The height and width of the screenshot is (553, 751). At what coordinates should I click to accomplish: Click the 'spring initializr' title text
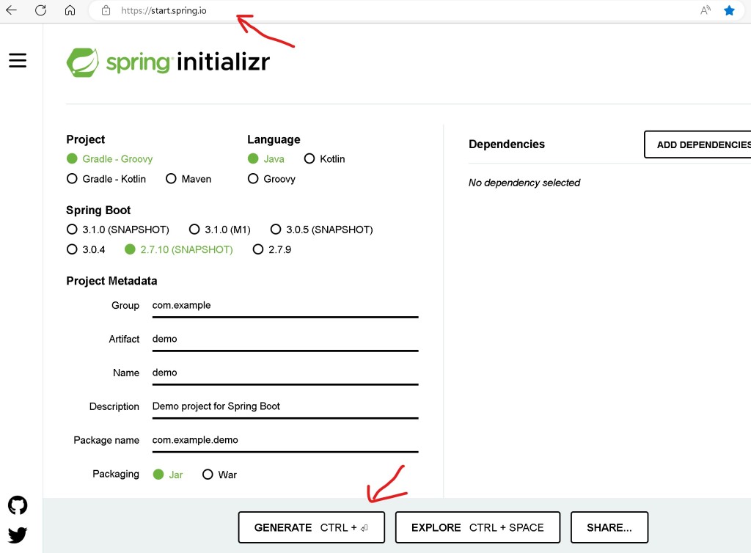pos(188,62)
